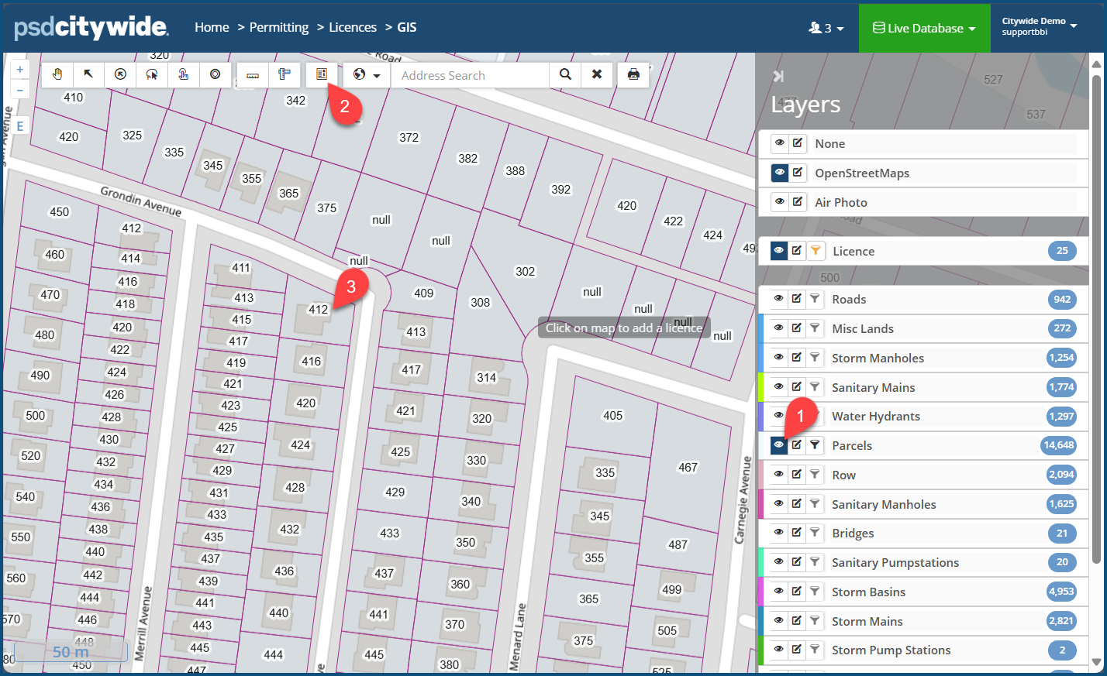Open the Citywide Demo user menu

point(1039,26)
